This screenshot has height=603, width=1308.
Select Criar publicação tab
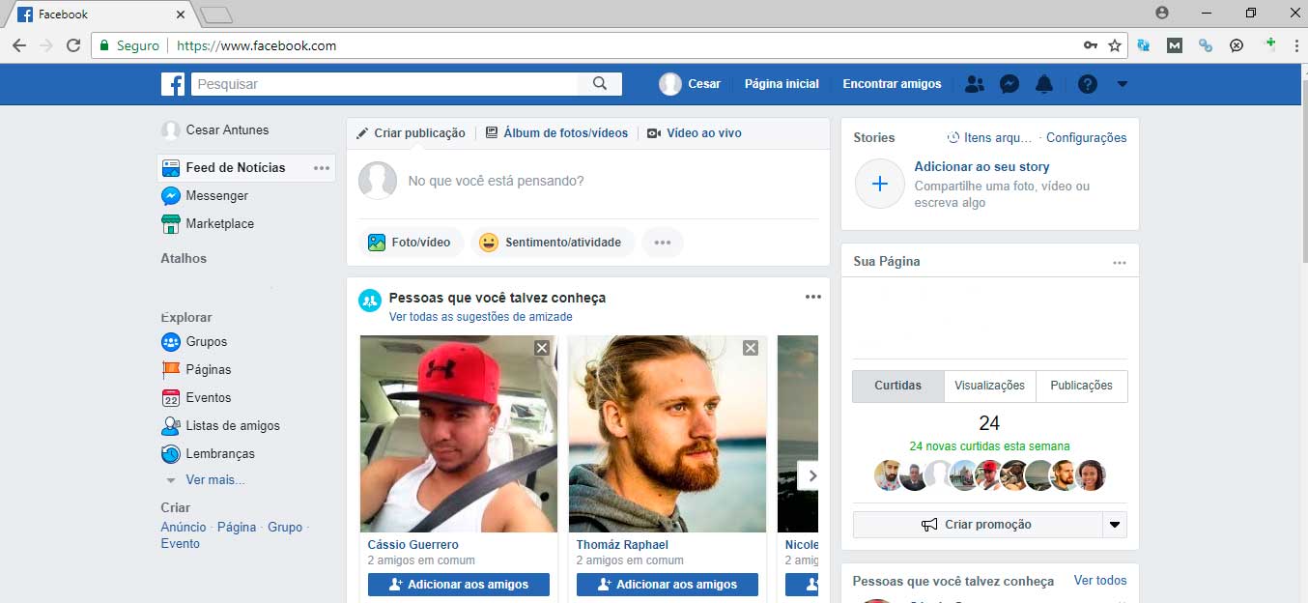pos(411,133)
